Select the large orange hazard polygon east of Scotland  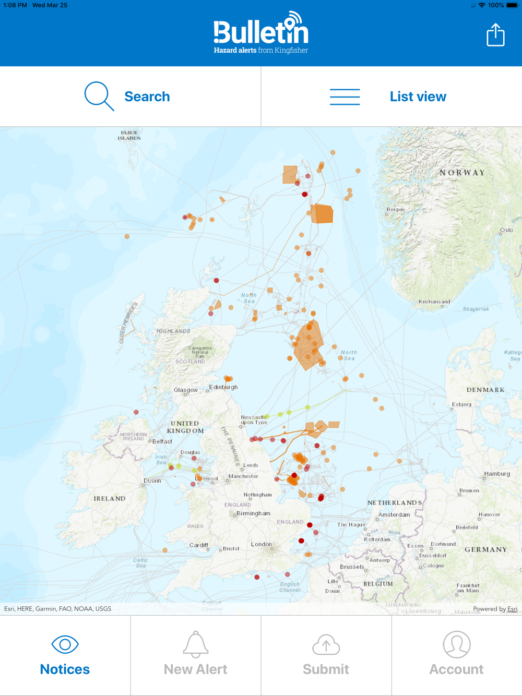click(307, 345)
